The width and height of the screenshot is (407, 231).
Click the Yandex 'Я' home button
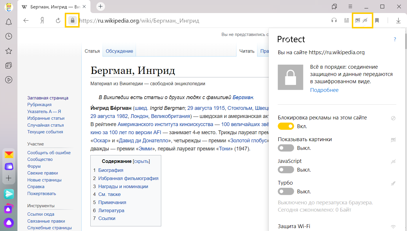tap(42, 21)
